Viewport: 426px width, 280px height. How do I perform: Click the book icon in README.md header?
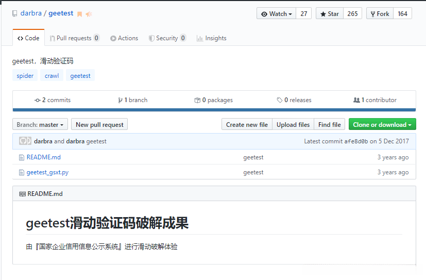coord(22,194)
